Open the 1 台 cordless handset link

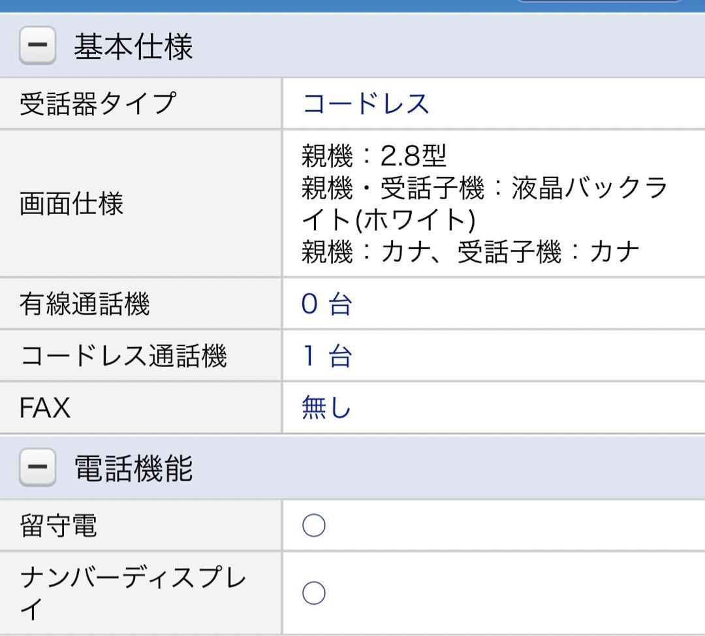pyautogui.click(x=326, y=357)
